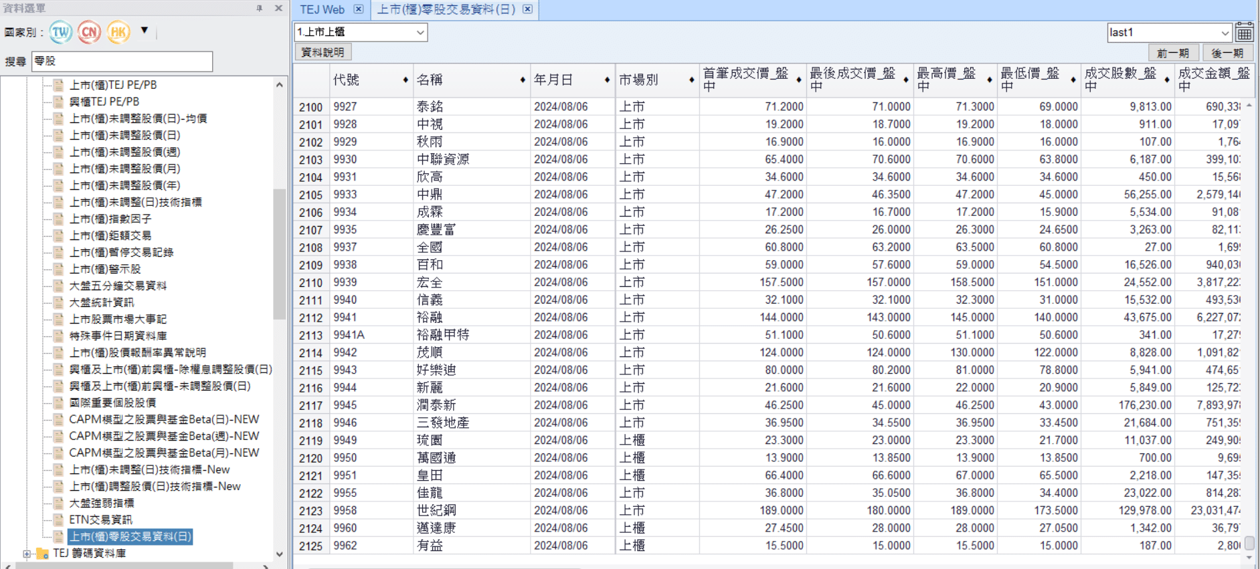Click sort arrow on 年月日 column

(x=607, y=80)
